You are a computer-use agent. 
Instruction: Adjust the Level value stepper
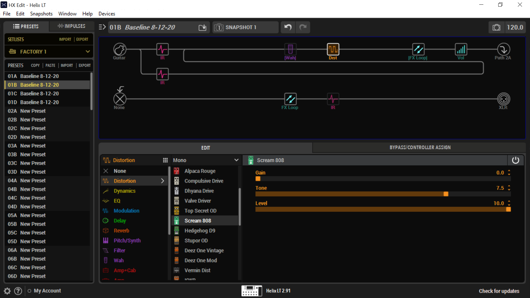(509, 203)
